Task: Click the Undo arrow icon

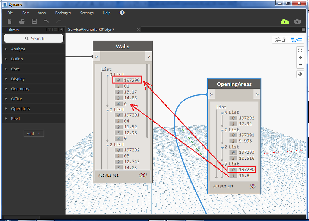Action: click(x=46, y=21)
